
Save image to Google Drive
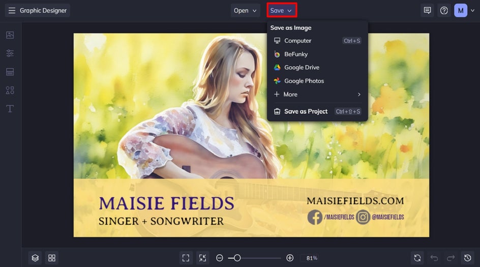(317, 67)
